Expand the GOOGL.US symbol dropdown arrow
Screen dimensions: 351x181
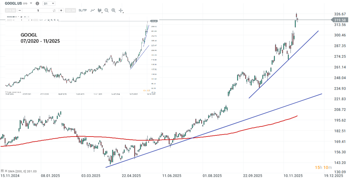tap(31, 3)
